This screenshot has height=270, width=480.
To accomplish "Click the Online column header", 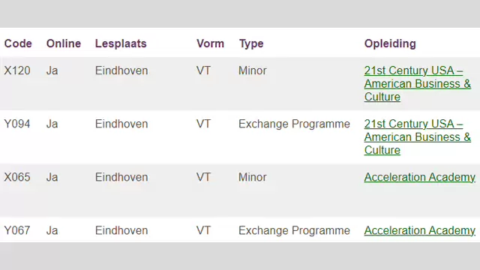I will (x=64, y=43).
